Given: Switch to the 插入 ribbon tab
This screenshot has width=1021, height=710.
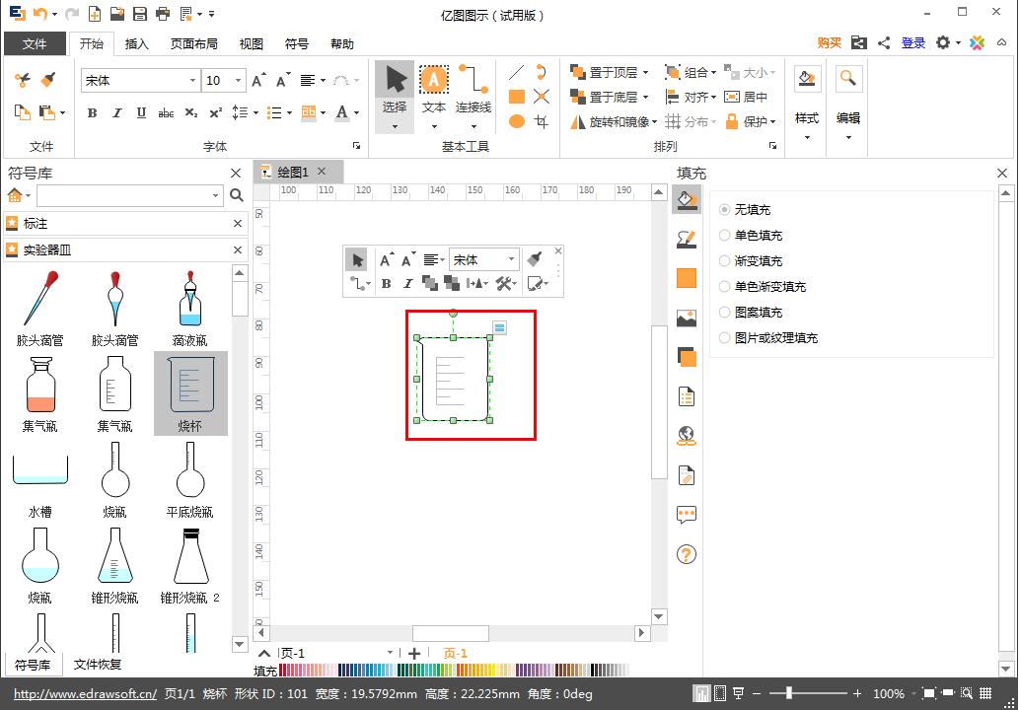Looking at the screenshot, I should (x=136, y=43).
